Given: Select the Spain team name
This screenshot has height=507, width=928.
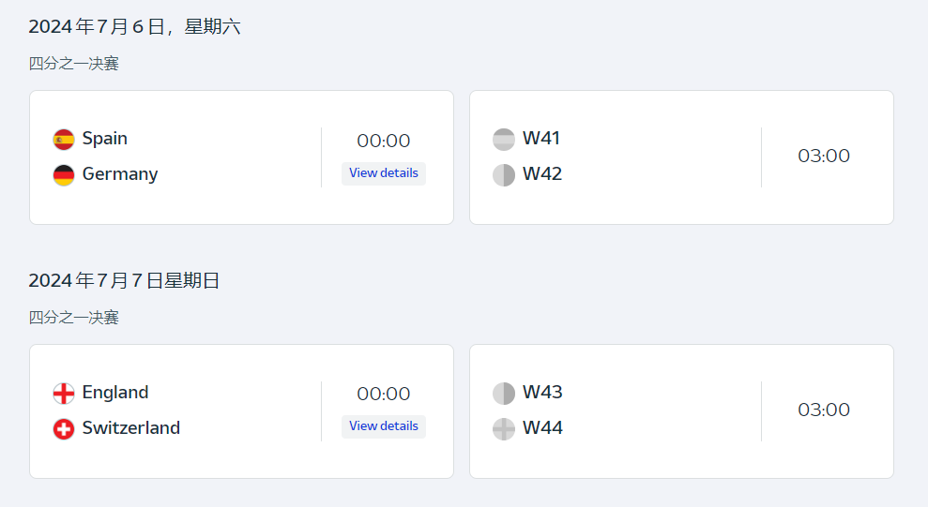Looking at the screenshot, I should tap(105, 139).
